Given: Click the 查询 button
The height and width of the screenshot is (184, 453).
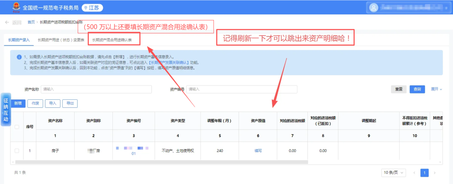Looking at the screenshot, I should click(x=417, y=90).
